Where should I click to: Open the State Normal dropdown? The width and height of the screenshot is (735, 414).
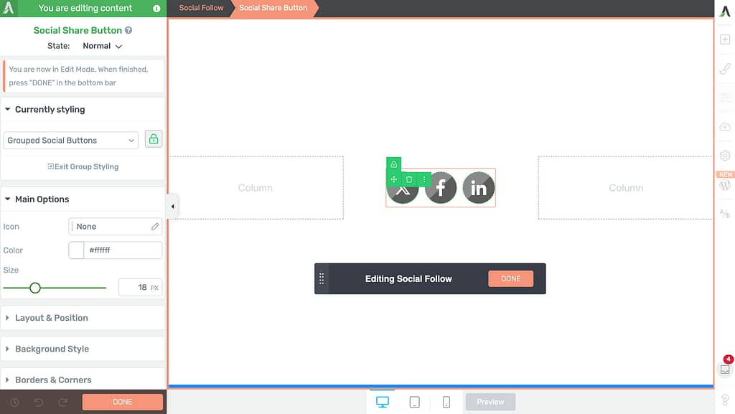click(x=102, y=46)
